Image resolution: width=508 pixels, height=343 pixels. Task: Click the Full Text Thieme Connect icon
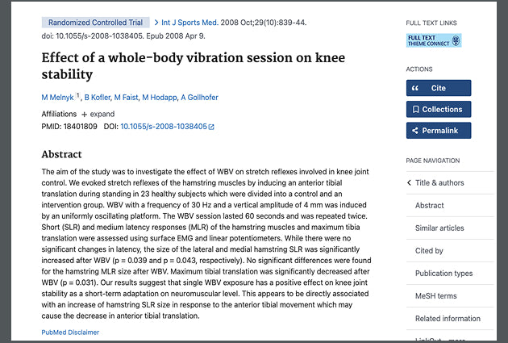coord(434,40)
